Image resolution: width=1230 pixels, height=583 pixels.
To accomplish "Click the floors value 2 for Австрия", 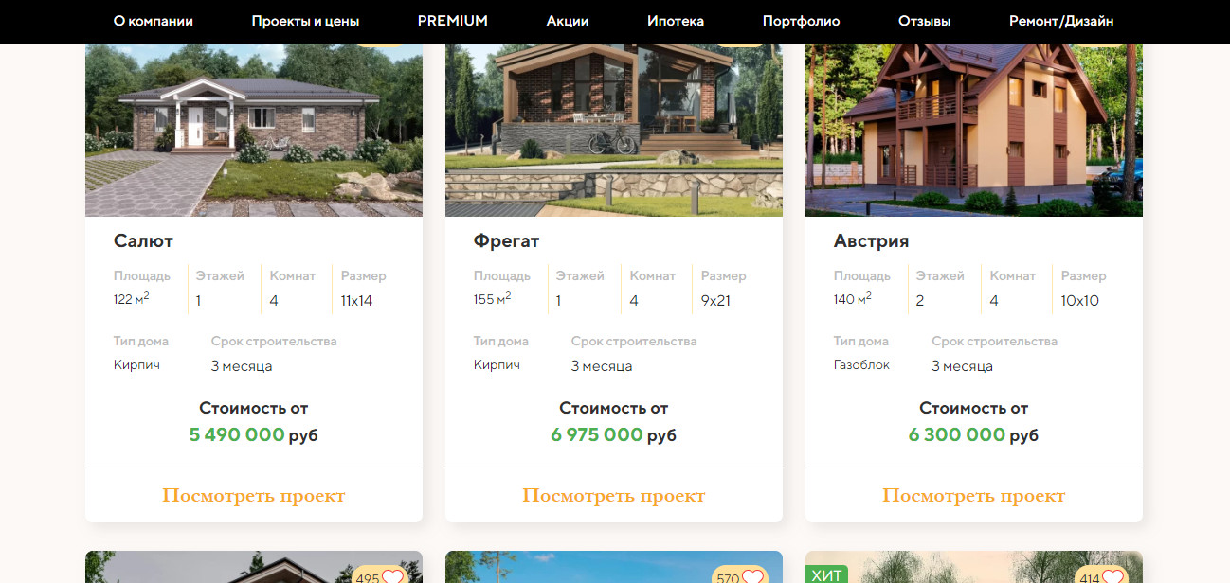I will tap(920, 301).
